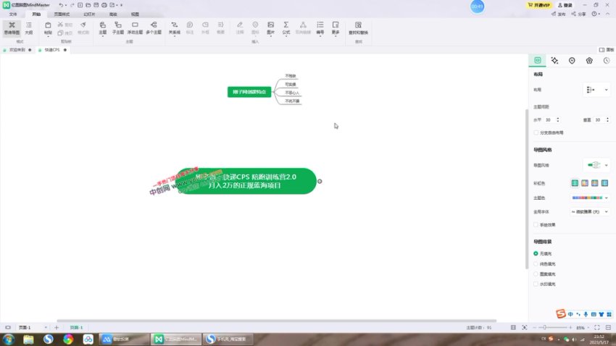Click the Callout tool
The image size is (616, 346).
click(190, 28)
